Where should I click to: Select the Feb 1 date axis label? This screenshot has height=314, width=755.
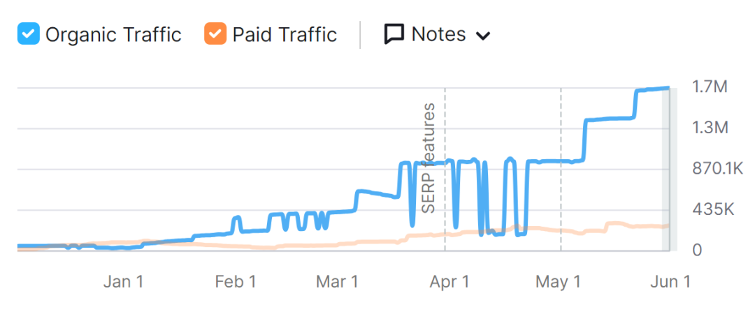tap(236, 282)
